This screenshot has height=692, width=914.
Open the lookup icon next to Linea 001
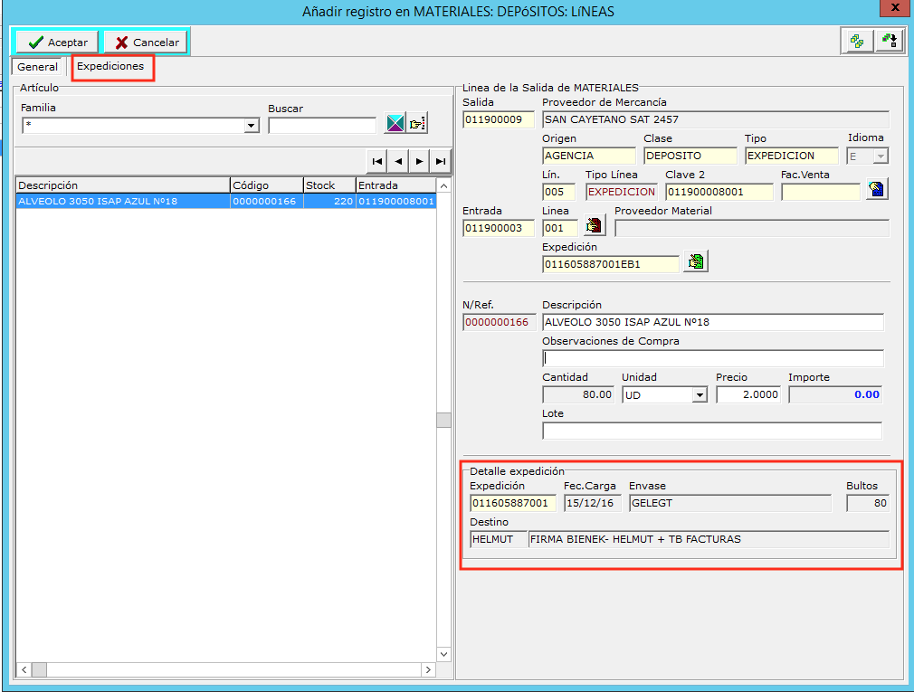click(594, 225)
